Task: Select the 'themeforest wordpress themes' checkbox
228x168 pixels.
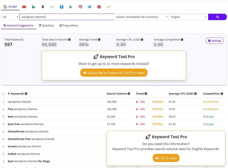Action: tap(3, 132)
